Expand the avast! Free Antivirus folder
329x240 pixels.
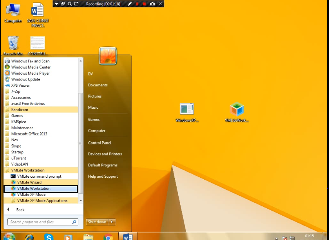pyautogui.click(x=41, y=104)
